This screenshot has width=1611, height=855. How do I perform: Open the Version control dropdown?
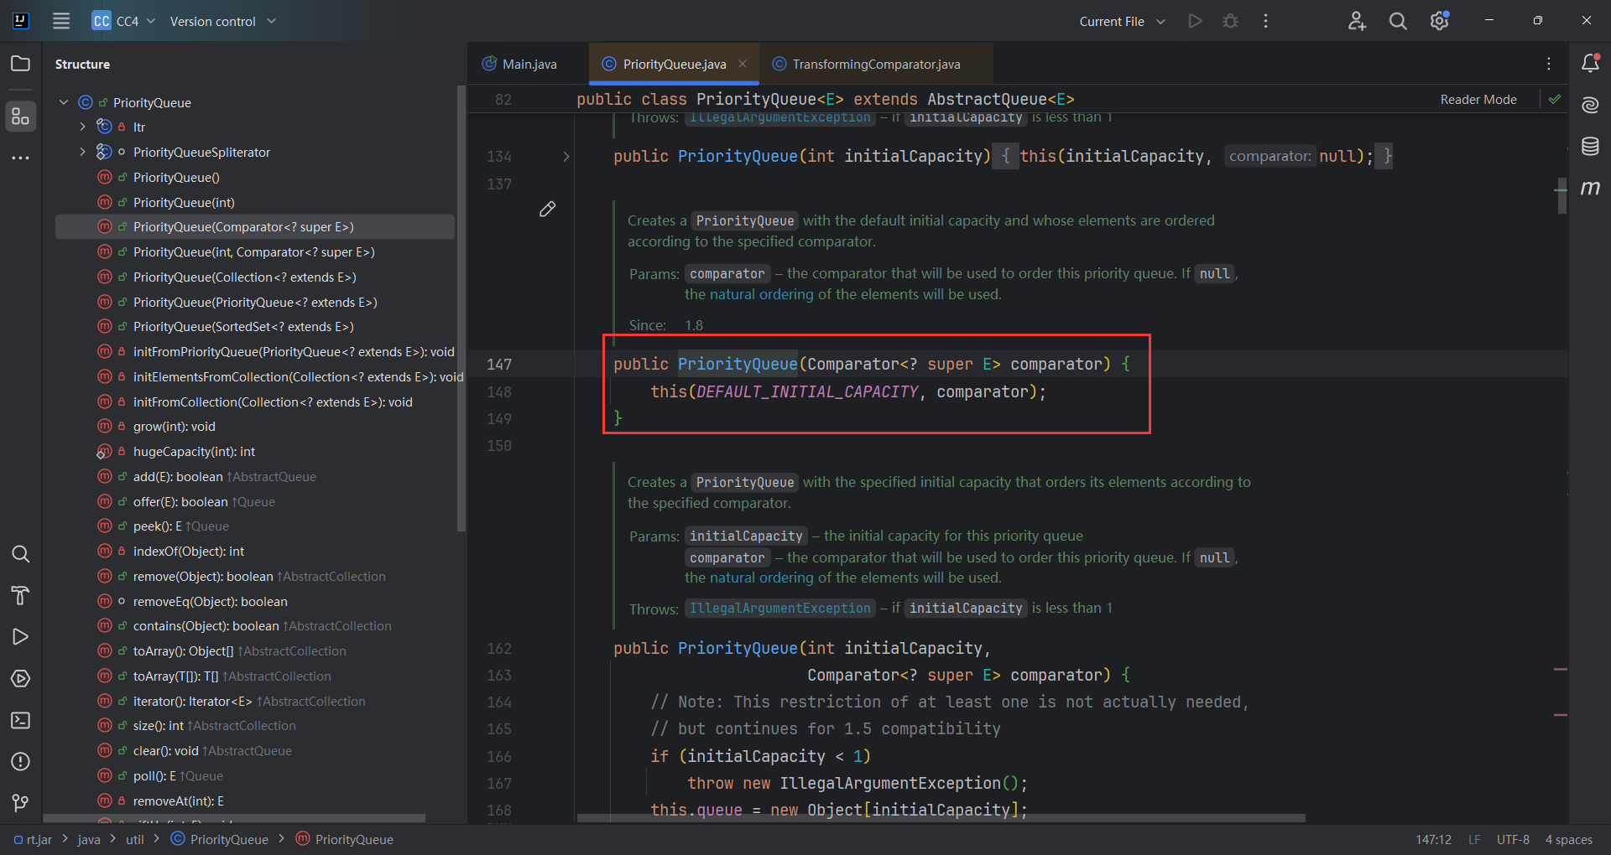[222, 21]
